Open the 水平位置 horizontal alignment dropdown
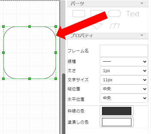Viewport: 151px width, 134px height. 124,98
